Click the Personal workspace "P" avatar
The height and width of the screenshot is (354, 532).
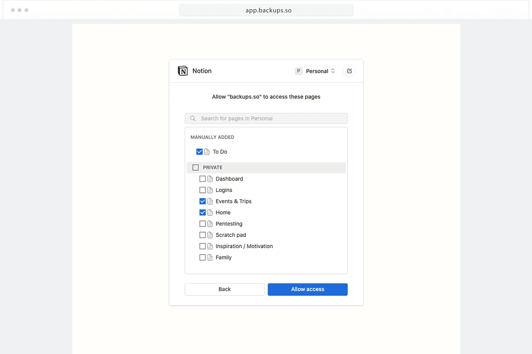pyautogui.click(x=298, y=71)
